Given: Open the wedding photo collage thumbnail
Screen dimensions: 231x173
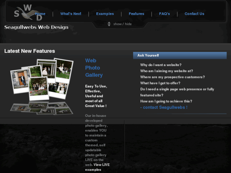Looking at the screenshot, I should point(42,86).
